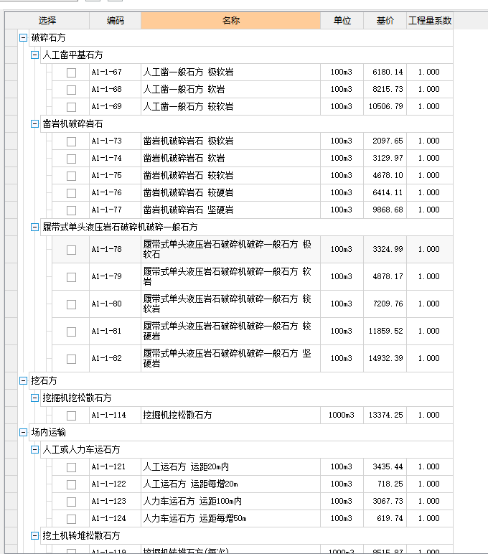Image resolution: width=488 pixels, height=554 pixels.
Task: Check the box for A1-1-68
Action: 71,90
